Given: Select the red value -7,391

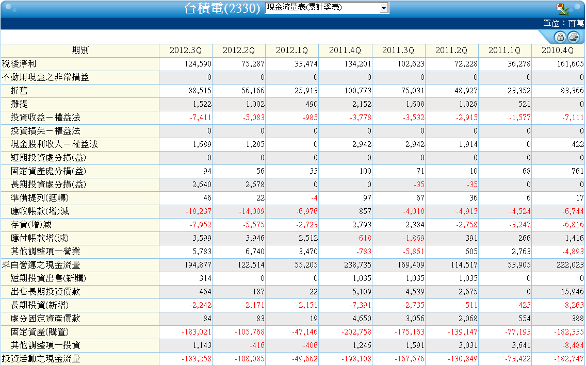Looking at the screenshot, I should pyautogui.click(x=361, y=306).
